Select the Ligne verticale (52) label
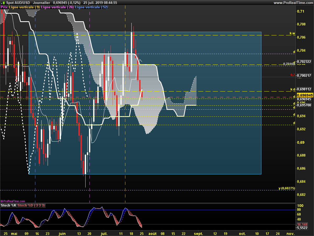The width and height of the screenshot is (314, 236). click(x=91, y=7)
